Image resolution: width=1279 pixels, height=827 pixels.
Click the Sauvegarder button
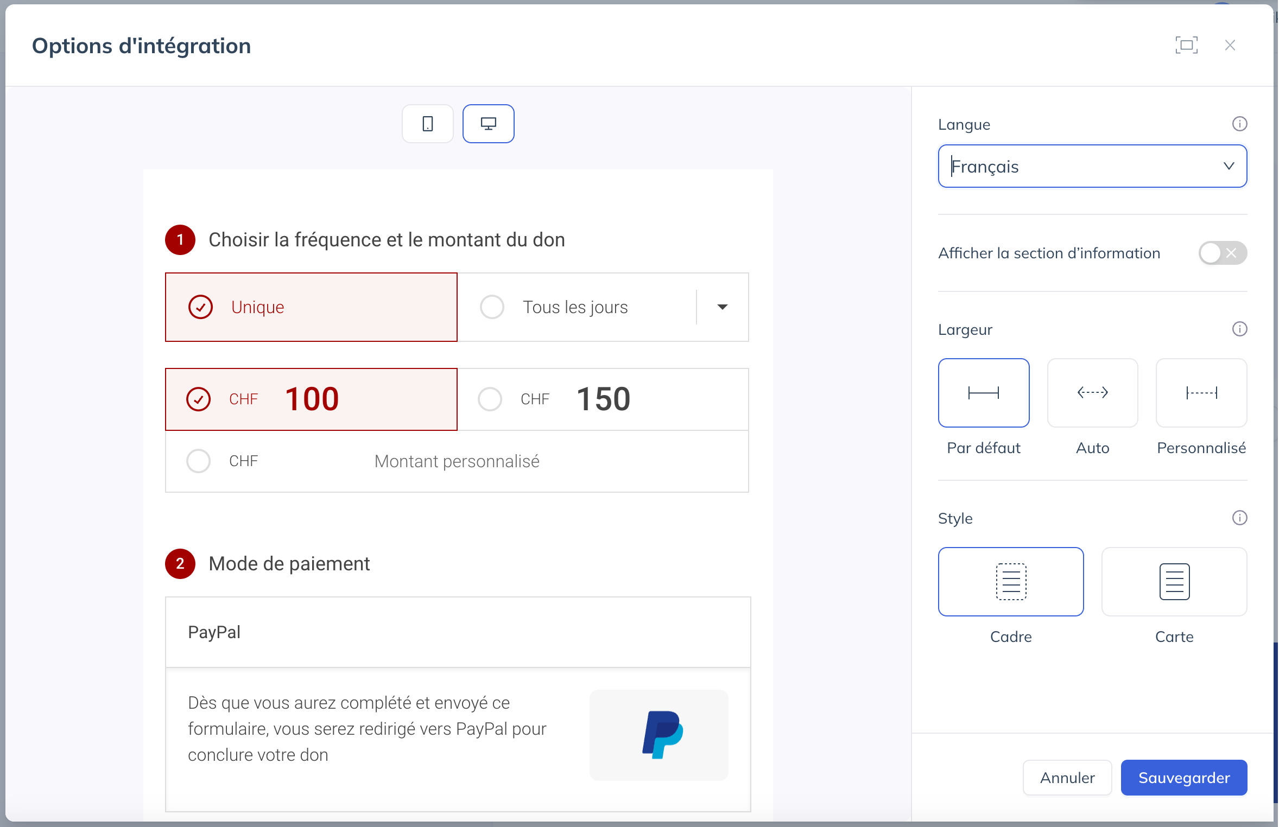pyautogui.click(x=1184, y=778)
